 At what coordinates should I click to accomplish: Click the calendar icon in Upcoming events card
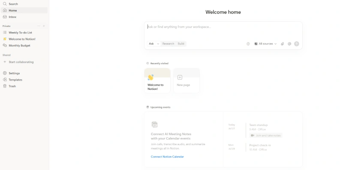click(x=154, y=125)
